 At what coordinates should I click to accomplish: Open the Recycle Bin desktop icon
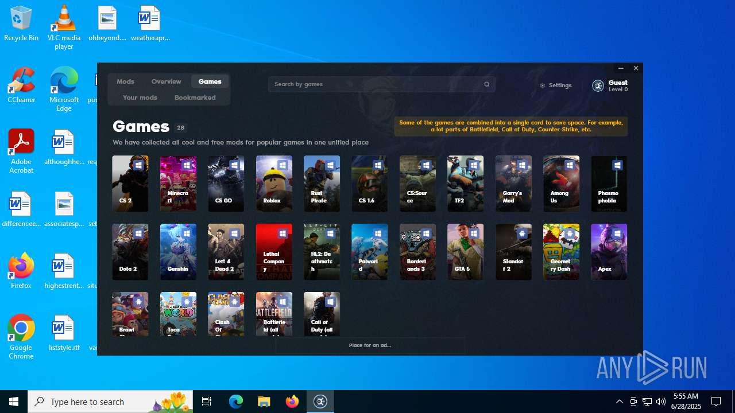point(21,24)
